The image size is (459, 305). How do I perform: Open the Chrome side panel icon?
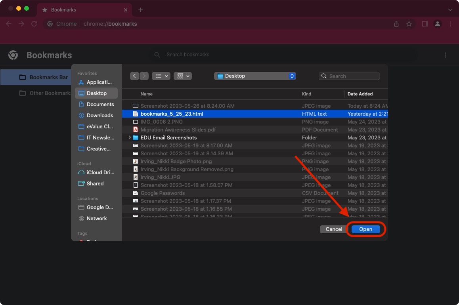tap(424, 24)
